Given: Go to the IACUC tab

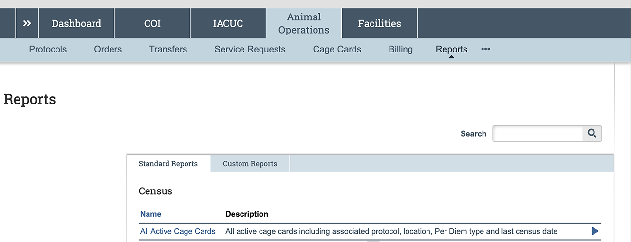Looking at the screenshot, I should click(228, 23).
